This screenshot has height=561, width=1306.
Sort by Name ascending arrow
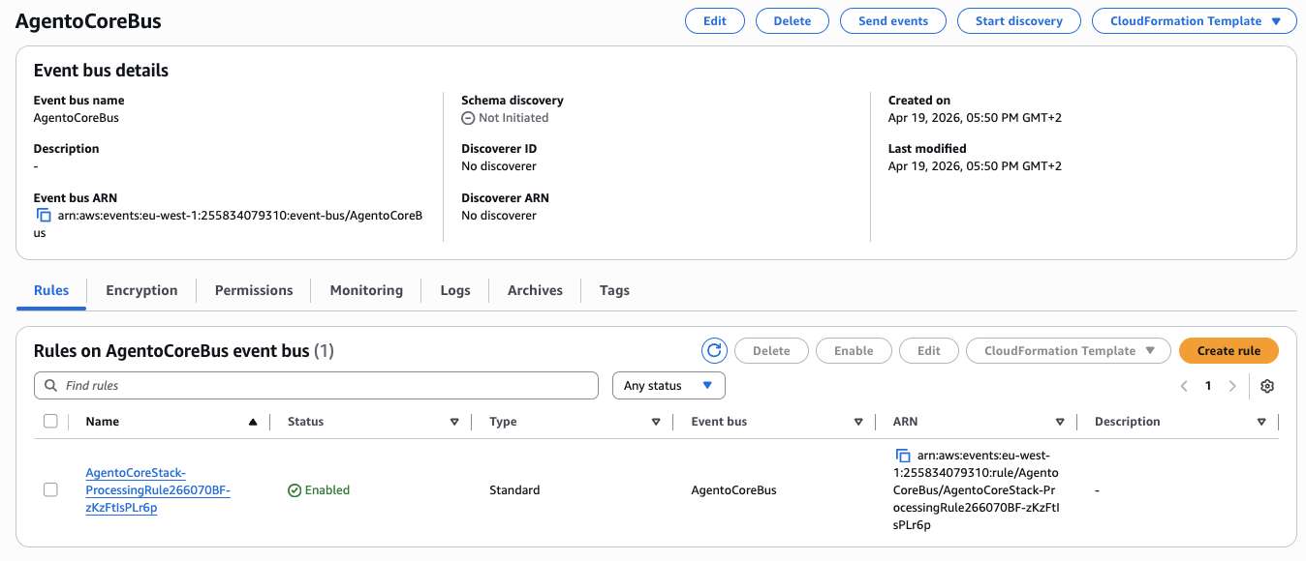pos(253,422)
